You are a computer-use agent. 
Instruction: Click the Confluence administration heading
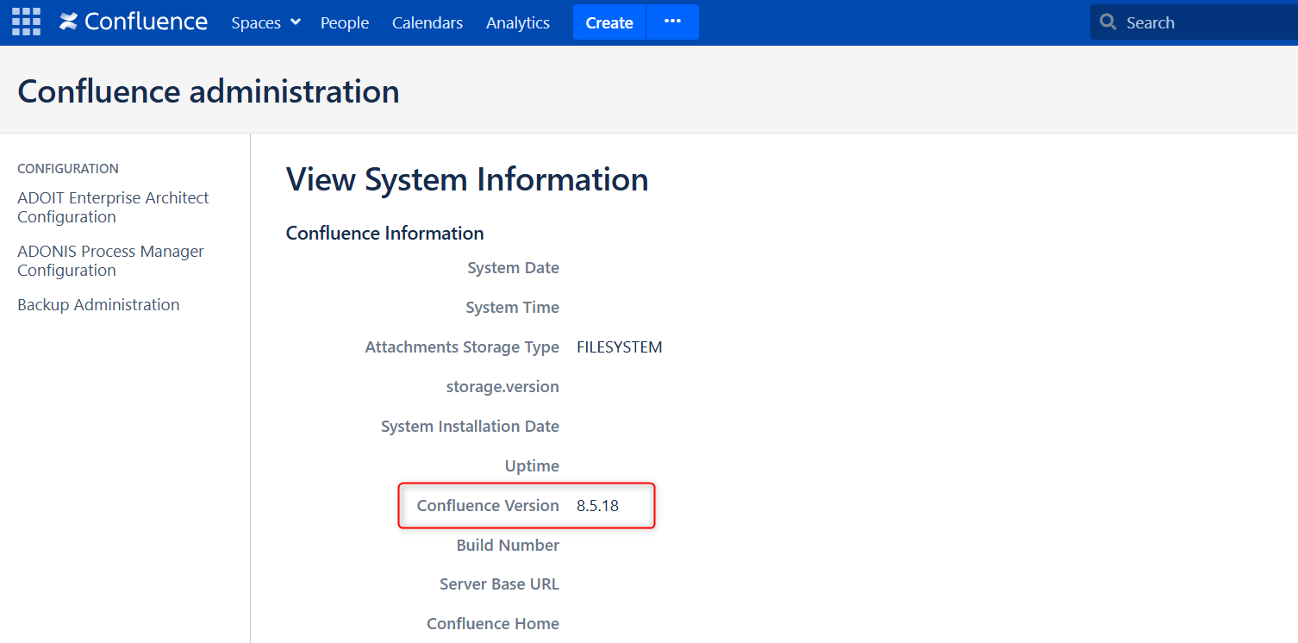point(209,91)
